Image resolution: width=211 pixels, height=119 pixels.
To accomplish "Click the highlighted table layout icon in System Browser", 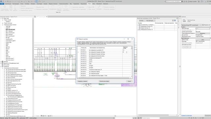I will point(175,20).
